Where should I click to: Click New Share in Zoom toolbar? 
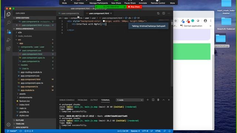[x=116, y=2]
